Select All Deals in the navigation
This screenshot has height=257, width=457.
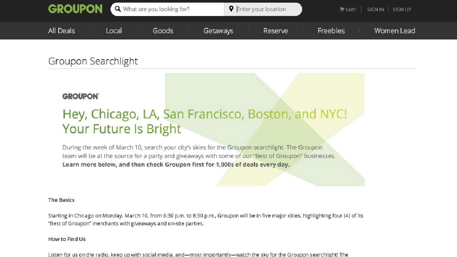pos(61,31)
